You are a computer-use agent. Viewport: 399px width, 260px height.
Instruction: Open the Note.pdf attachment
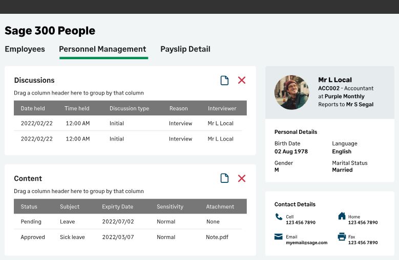click(x=217, y=237)
